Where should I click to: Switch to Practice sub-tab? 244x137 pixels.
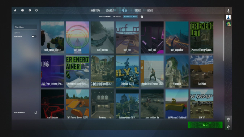[x=117, y=17]
